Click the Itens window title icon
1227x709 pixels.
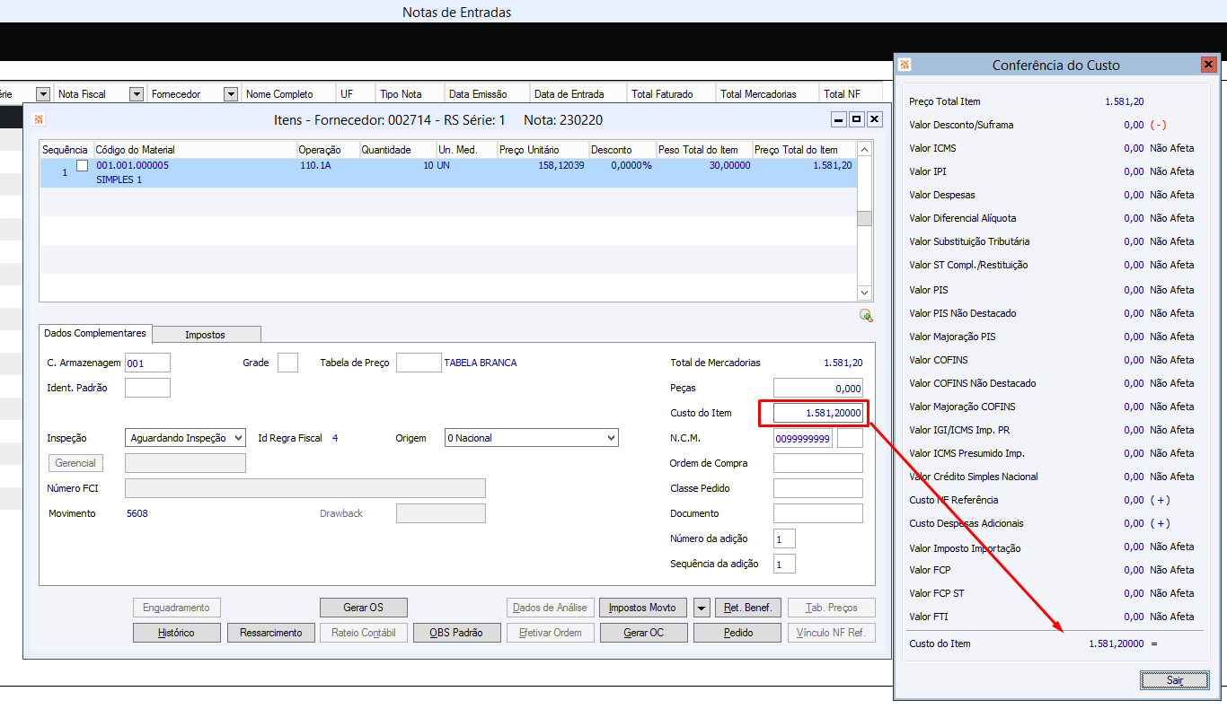(39, 119)
